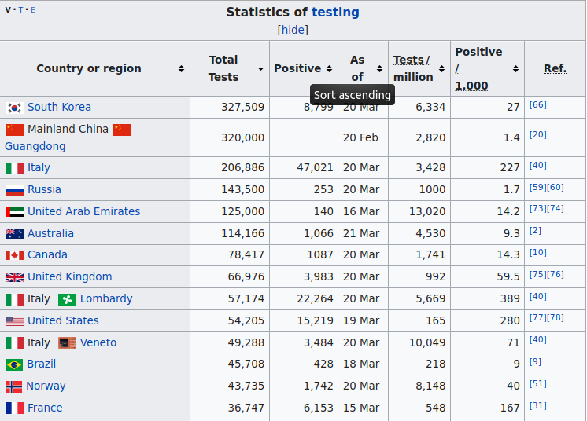This screenshot has height=421, width=587.
Task: Hide the statistics table via [hide]
Action: tap(293, 30)
